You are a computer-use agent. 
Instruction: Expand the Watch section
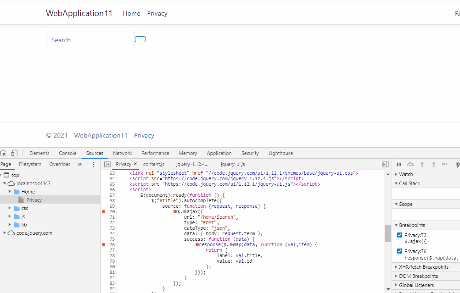click(x=397, y=174)
